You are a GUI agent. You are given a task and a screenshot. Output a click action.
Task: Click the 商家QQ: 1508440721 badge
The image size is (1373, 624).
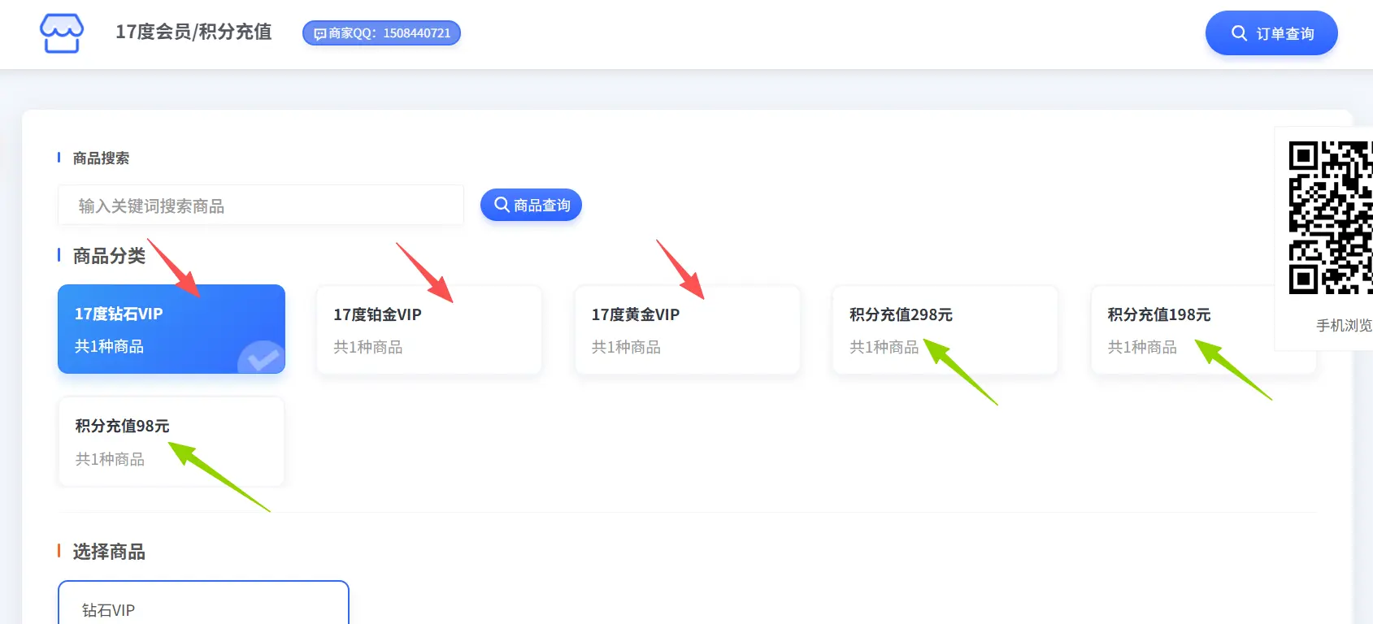point(382,33)
